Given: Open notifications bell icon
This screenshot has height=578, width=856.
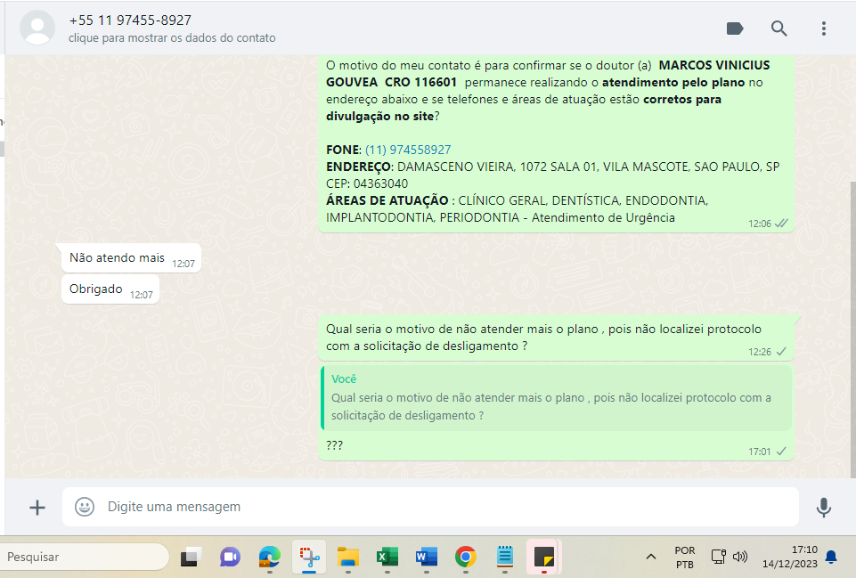Looking at the screenshot, I should (831, 557).
